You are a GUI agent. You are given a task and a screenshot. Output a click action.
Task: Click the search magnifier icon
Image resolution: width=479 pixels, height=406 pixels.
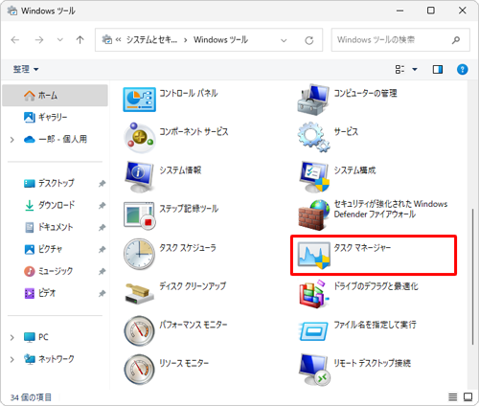click(456, 40)
